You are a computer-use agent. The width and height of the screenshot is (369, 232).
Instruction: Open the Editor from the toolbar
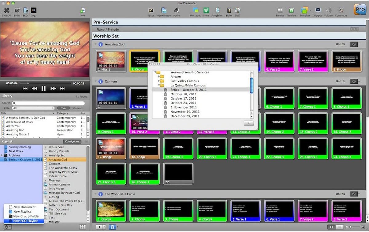coord(151,10)
